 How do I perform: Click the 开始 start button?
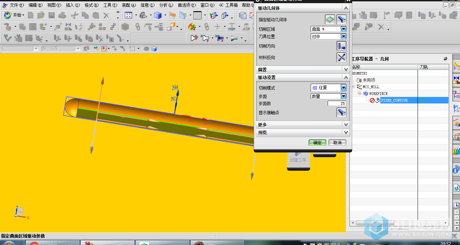pyautogui.click(x=14, y=15)
